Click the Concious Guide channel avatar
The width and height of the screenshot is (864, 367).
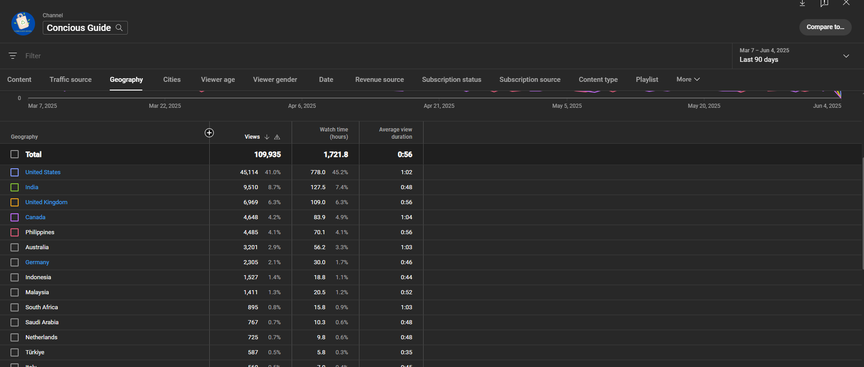[23, 23]
